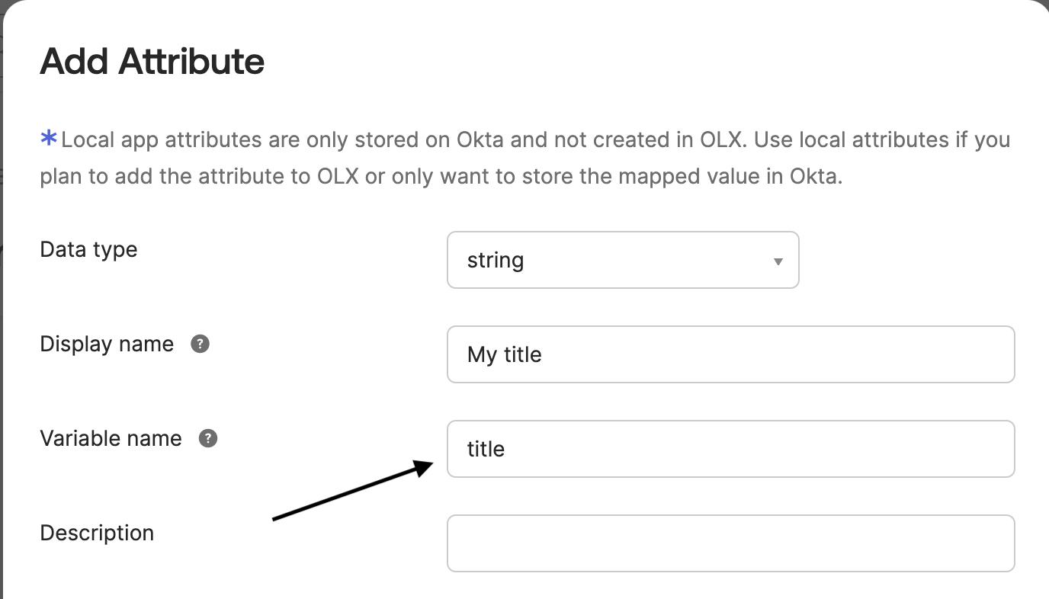Viewport: 1049px width, 599px height.
Task: Select the Data type label
Action: coord(88,248)
